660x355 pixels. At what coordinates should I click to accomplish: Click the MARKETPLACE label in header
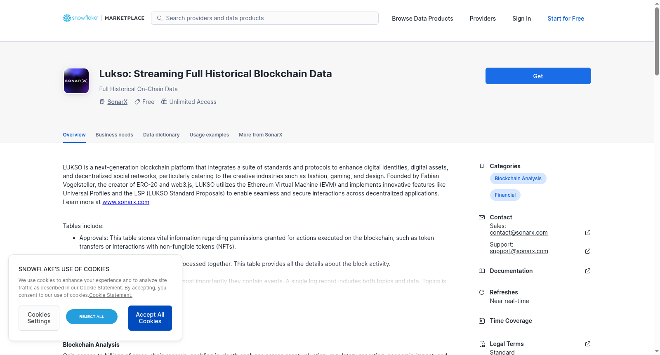click(125, 18)
